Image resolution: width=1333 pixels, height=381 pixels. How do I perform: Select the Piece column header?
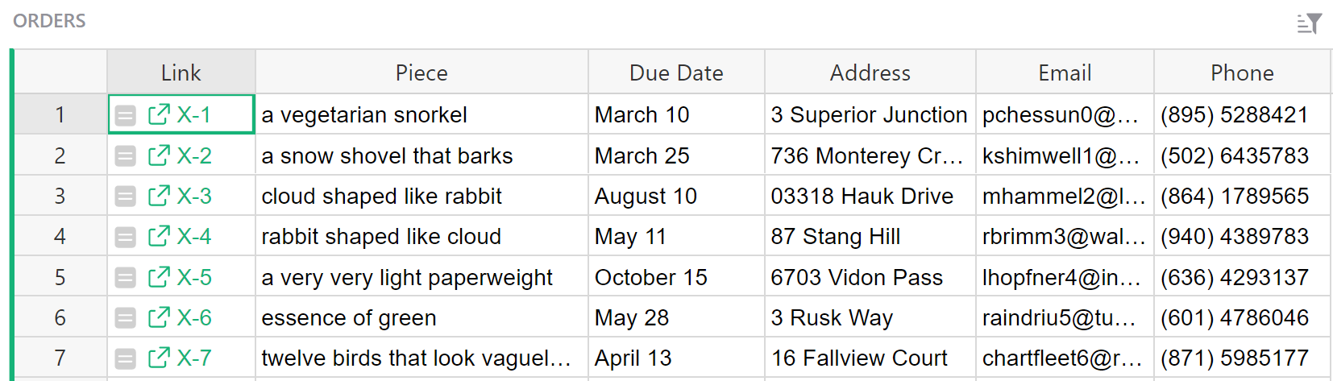coord(421,72)
